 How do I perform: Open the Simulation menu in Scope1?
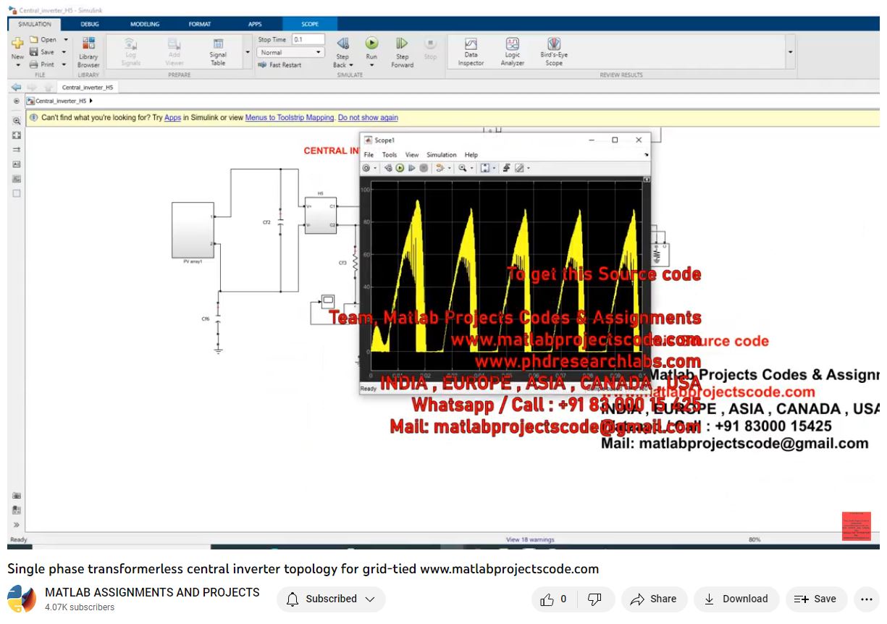(442, 155)
